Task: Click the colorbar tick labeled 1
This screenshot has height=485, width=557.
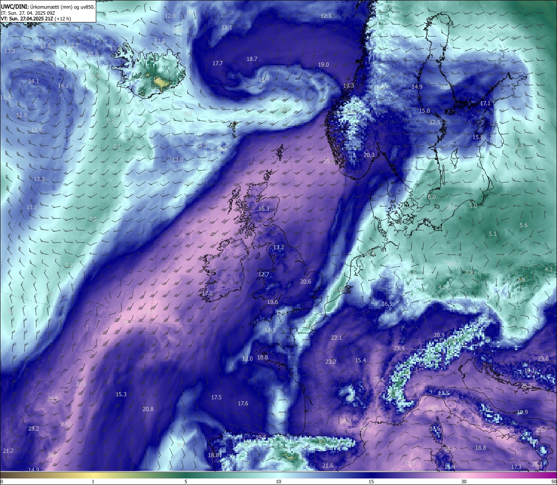Action: [x=93, y=482]
